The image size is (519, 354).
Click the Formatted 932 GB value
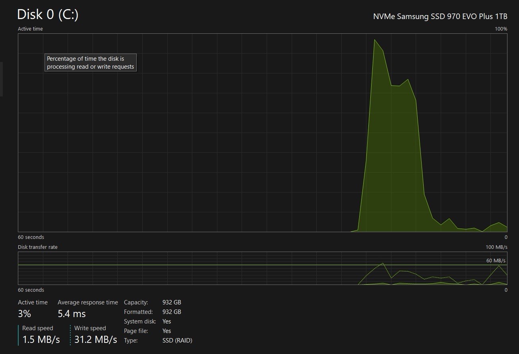pyautogui.click(x=172, y=312)
